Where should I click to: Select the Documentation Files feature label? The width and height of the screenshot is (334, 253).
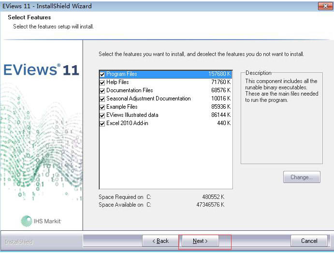130,90
